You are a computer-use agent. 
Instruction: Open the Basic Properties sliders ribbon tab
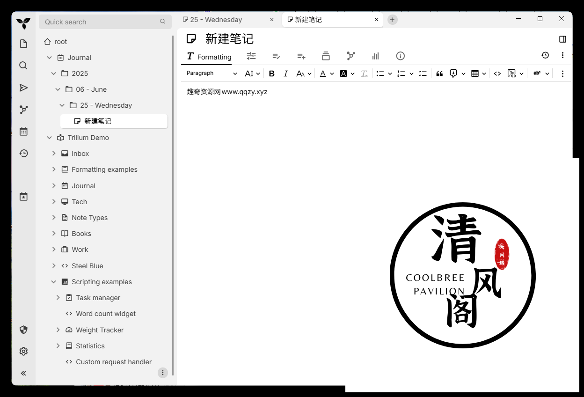251,56
